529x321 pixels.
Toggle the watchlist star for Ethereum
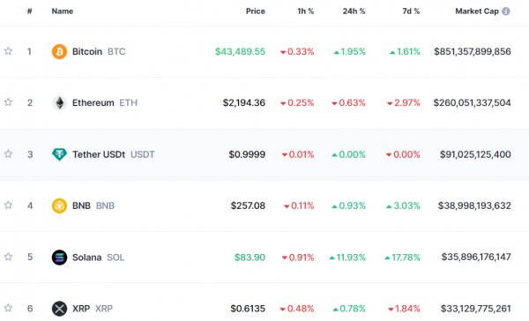point(8,102)
